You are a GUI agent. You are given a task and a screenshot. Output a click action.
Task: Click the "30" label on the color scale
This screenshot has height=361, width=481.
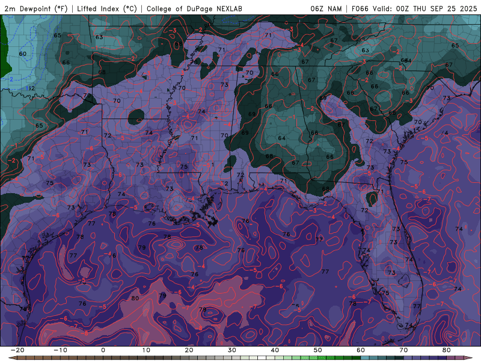232,350
